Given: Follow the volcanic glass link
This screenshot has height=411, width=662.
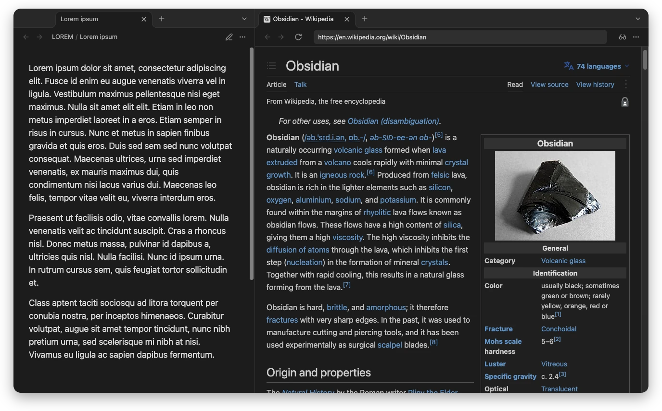Looking at the screenshot, I should click(x=358, y=150).
